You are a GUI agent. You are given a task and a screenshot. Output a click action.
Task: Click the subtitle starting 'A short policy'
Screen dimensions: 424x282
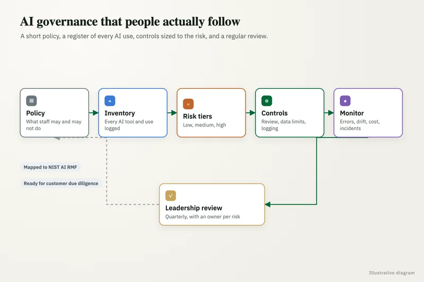[144, 36]
